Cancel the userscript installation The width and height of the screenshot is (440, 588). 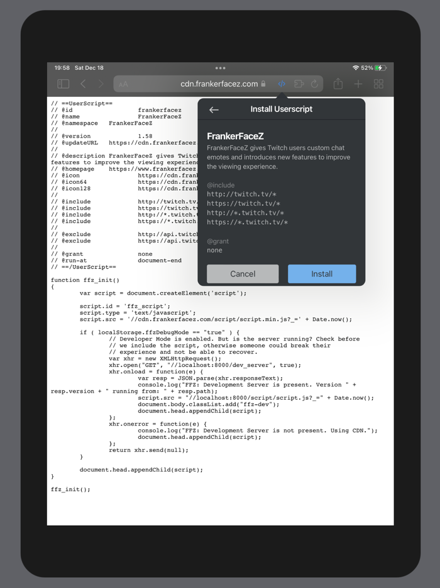pos(243,274)
